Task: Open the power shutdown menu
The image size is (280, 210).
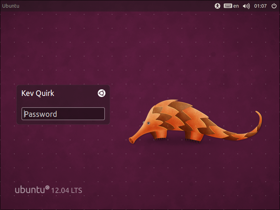Action: [274, 6]
